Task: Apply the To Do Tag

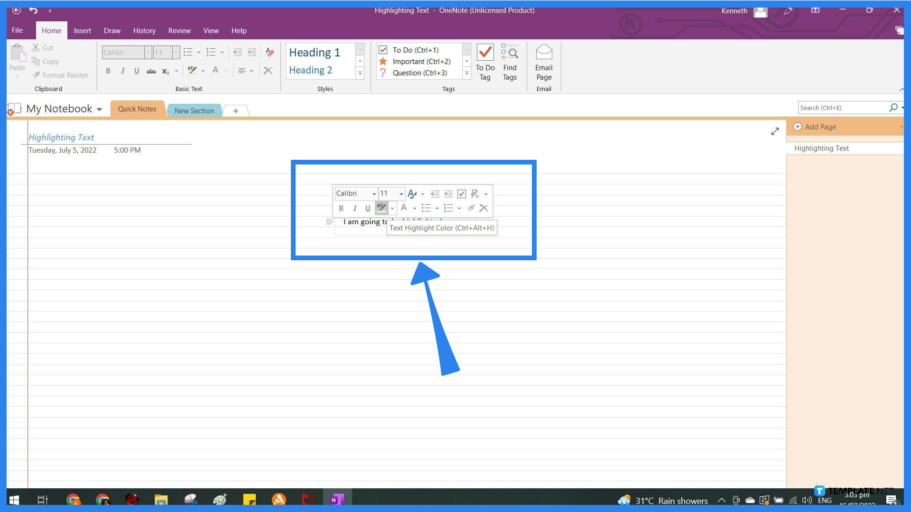Action: [485, 62]
